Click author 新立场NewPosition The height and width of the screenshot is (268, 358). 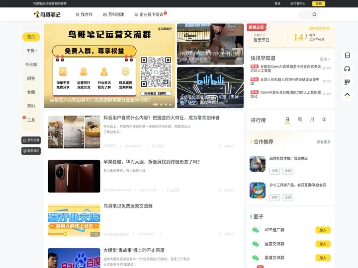(117, 190)
